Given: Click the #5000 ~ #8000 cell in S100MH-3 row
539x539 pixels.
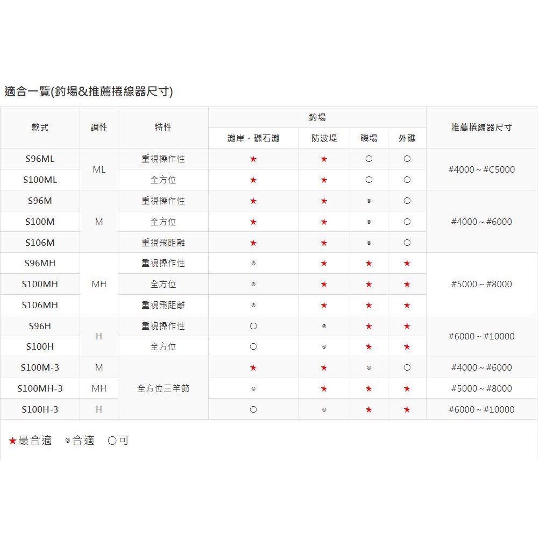Looking at the screenshot, I should pyautogui.click(x=481, y=389).
